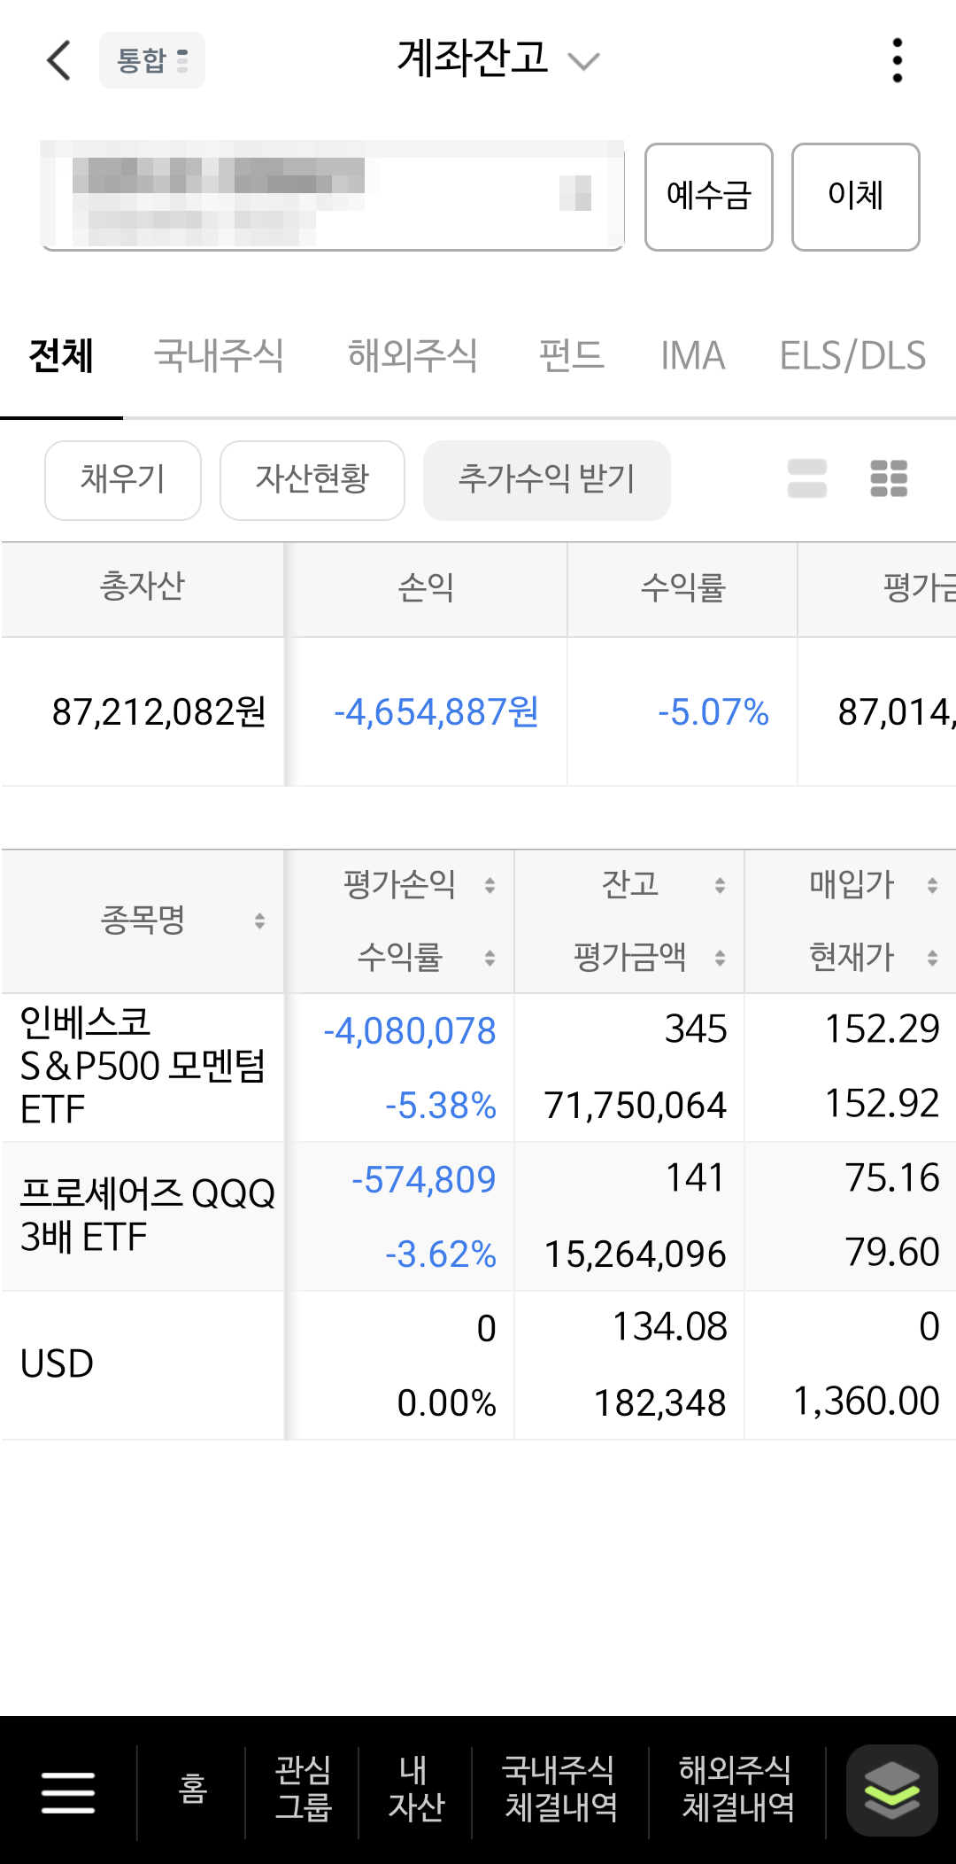The width and height of the screenshot is (956, 1864).
Task: Expand the 계좌잔고 title dropdown
Action: point(584,60)
